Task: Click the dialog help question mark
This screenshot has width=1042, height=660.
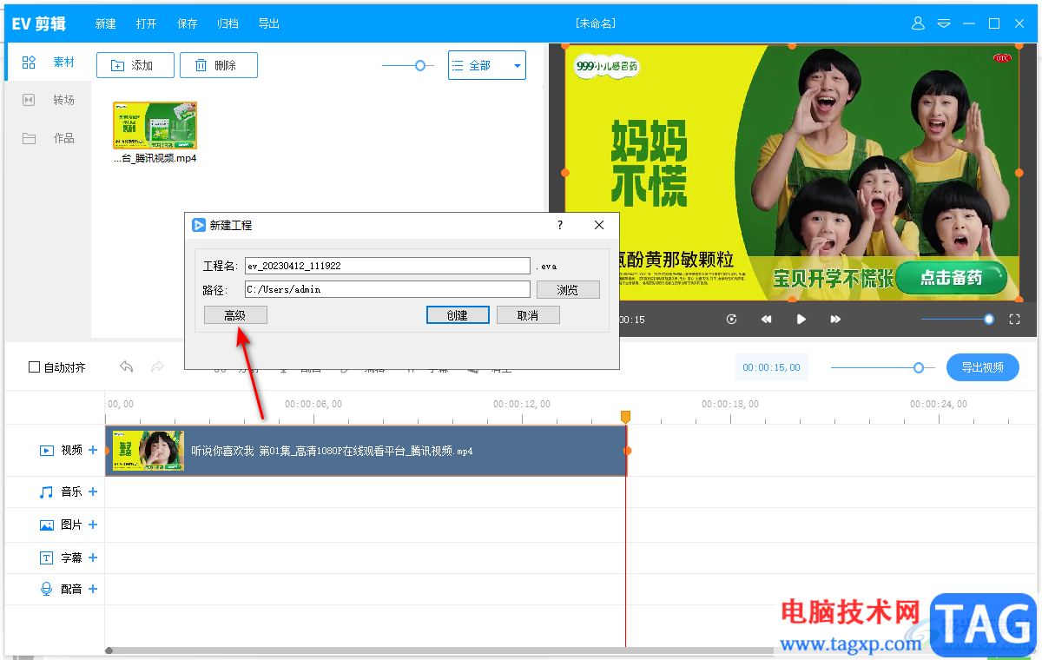Action: pyautogui.click(x=559, y=225)
